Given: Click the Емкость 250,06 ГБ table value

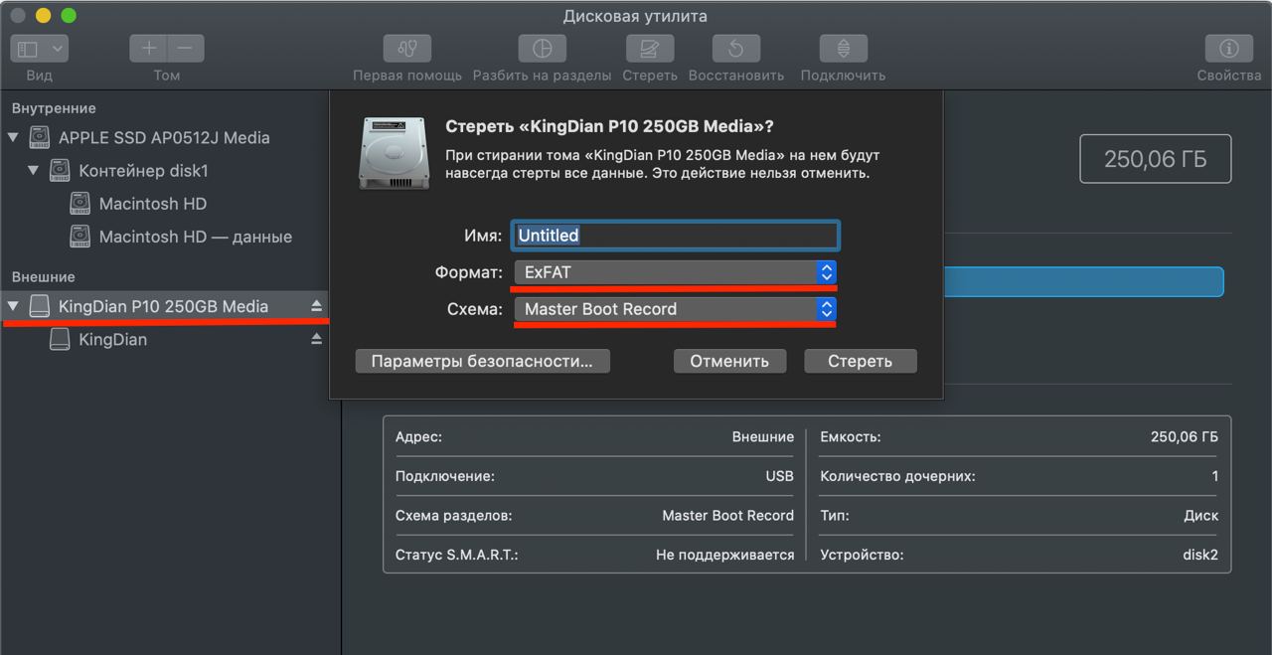Looking at the screenshot, I should click(x=1185, y=436).
